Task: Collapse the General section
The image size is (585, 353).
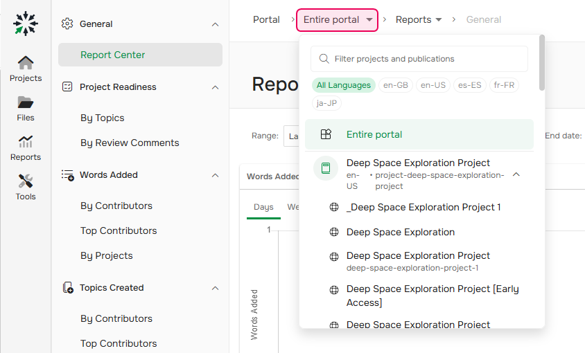Action: pos(216,24)
